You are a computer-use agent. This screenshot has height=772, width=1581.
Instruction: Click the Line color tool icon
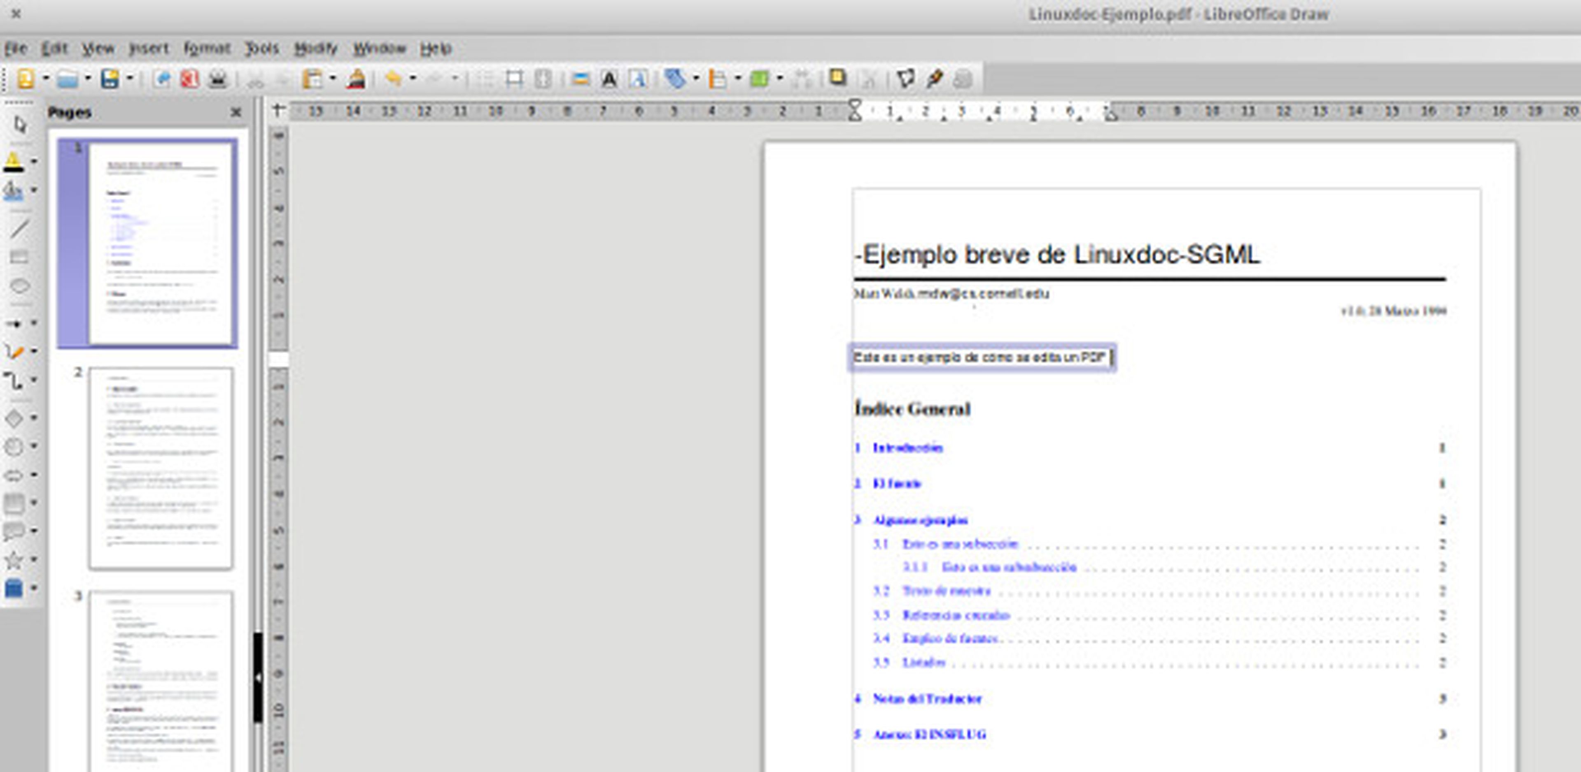(x=14, y=161)
